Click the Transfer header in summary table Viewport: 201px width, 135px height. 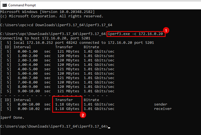click(x=64, y=100)
